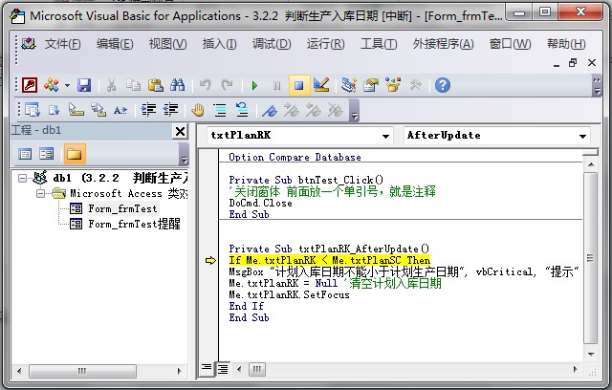
Task: Click View Object icon in project panel
Action: (47, 154)
